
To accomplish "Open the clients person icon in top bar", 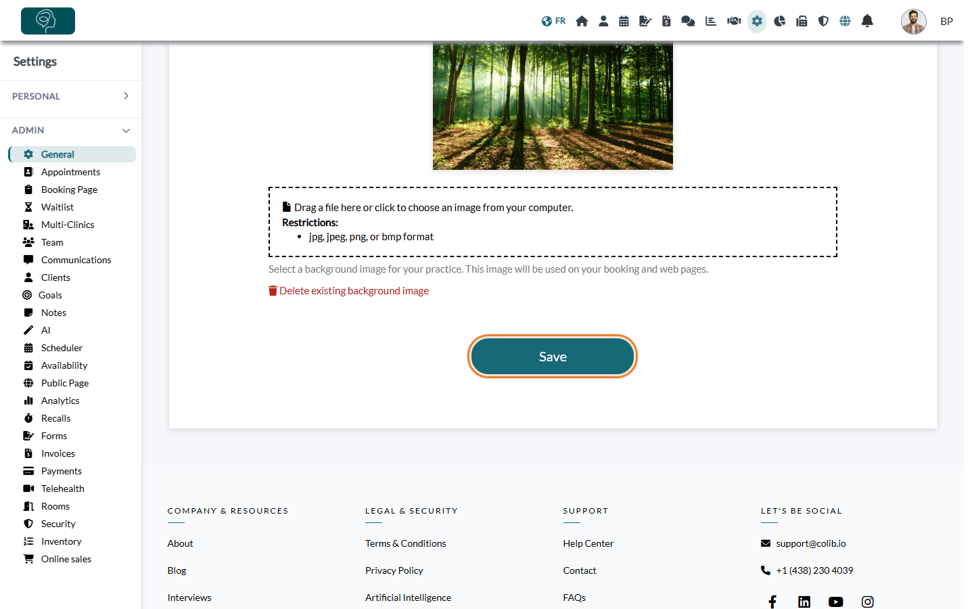I will coord(603,21).
